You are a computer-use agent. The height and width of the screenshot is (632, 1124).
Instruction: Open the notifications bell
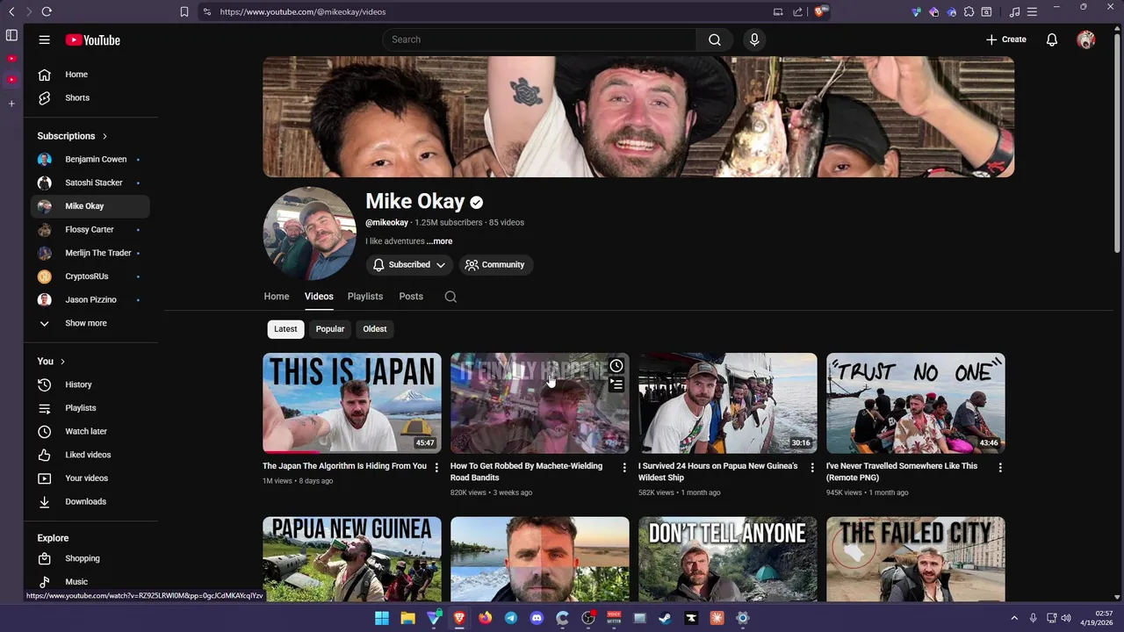coord(1052,39)
